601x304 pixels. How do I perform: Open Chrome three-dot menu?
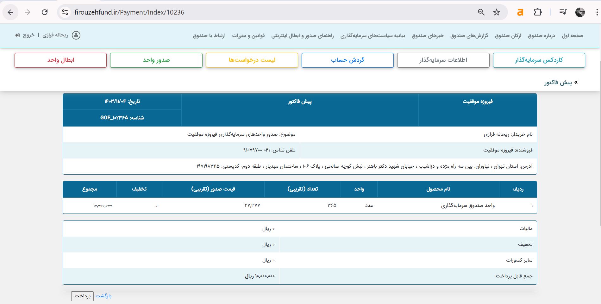[x=597, y=12]
